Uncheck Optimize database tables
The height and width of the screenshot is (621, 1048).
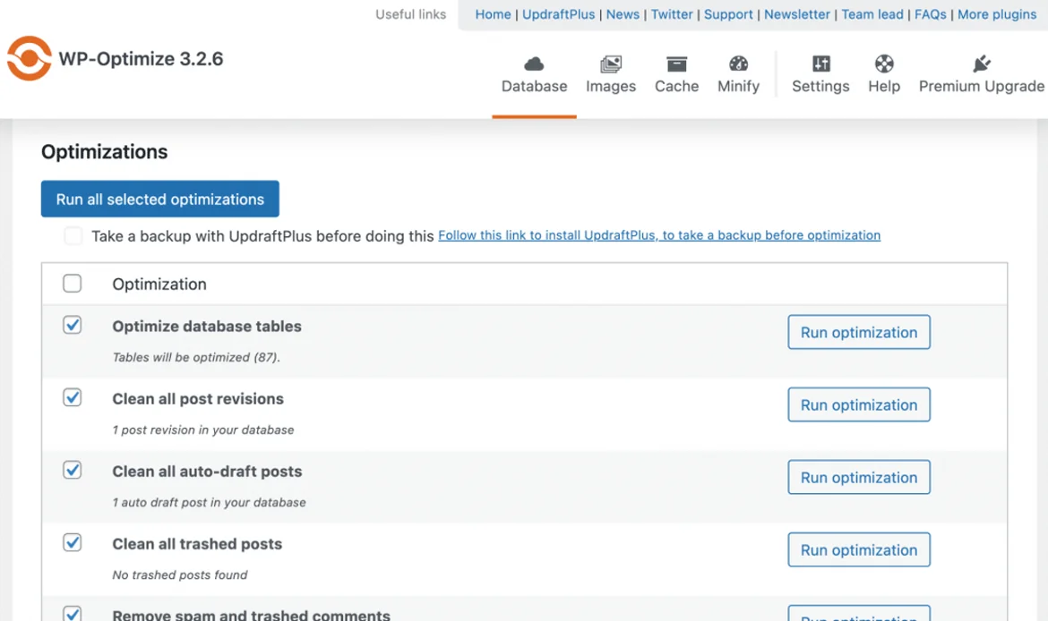tap(73, 325)
